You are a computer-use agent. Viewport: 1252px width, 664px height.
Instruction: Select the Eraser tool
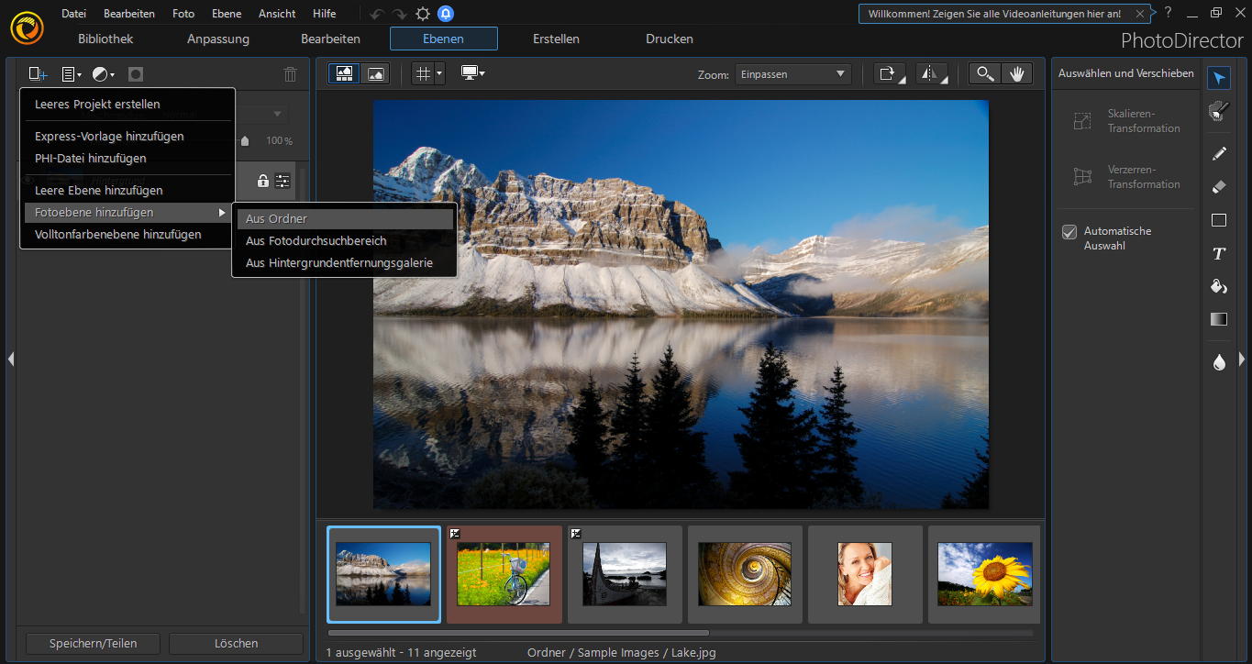click(1218, 187)
